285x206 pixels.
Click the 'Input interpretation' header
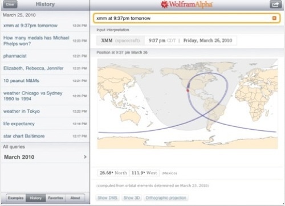point(113,30)
